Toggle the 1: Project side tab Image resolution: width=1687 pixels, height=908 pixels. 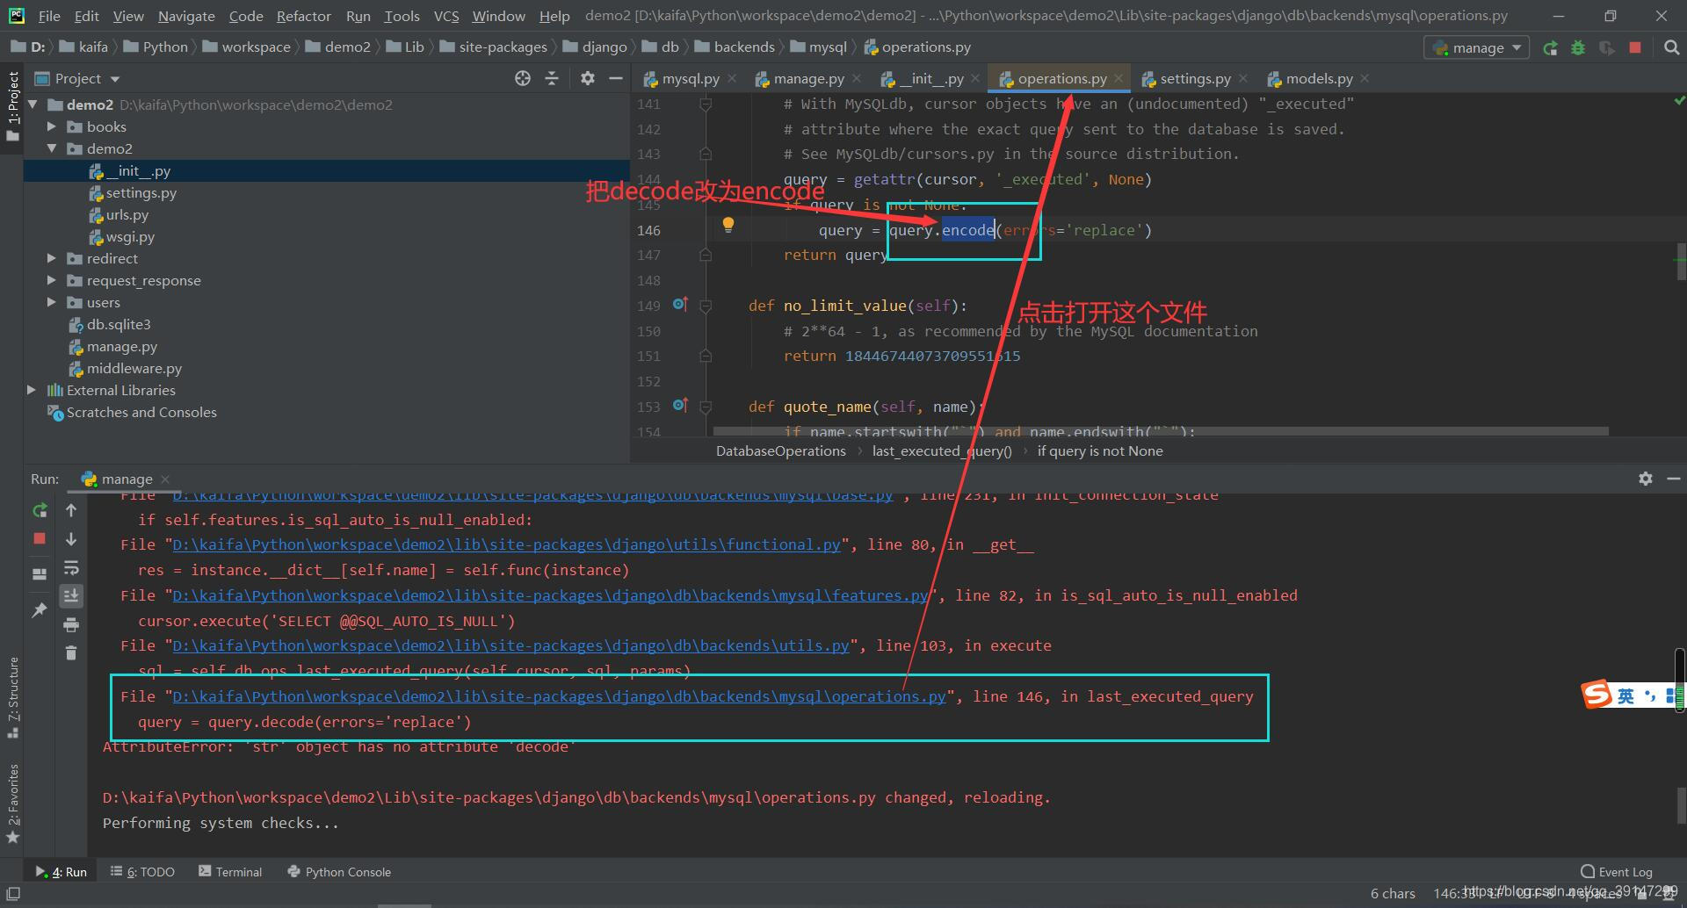[12, 106]
